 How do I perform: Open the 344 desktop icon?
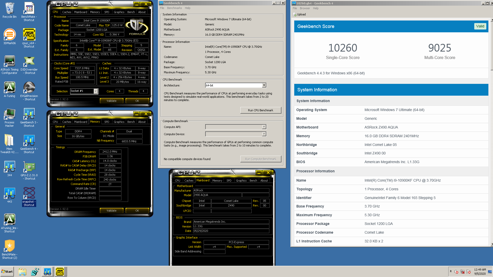click(x=10, y=169)
